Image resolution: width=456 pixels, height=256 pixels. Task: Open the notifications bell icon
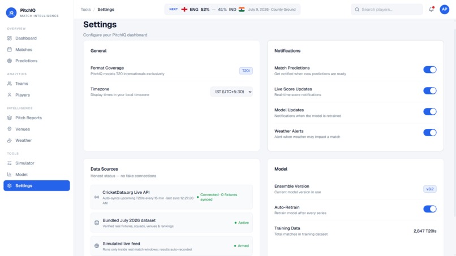pyautogui.click(x=431, y=9)
